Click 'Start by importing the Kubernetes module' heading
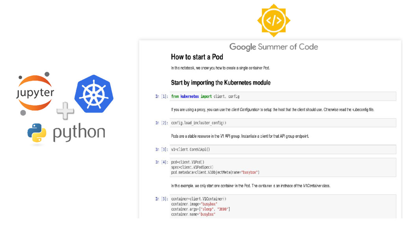Viewport: 403px width, 227px height. coord(221,83)
